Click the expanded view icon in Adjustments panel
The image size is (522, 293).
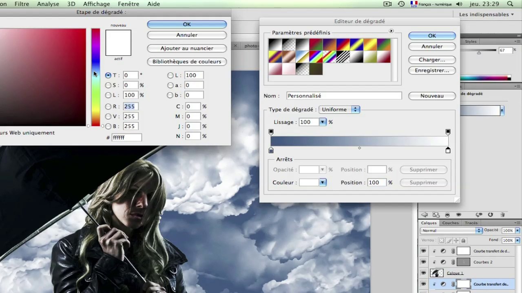(x=436, y=214)
